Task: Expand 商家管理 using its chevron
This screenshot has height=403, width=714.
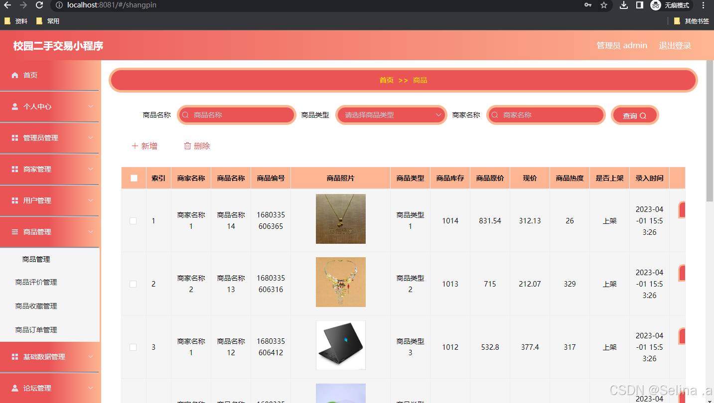Action: pos(91,169)
